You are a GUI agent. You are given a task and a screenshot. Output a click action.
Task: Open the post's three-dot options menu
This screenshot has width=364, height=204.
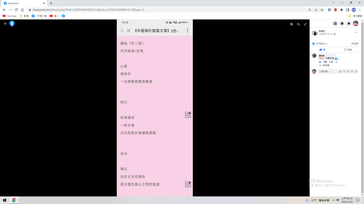pos(356,32)
